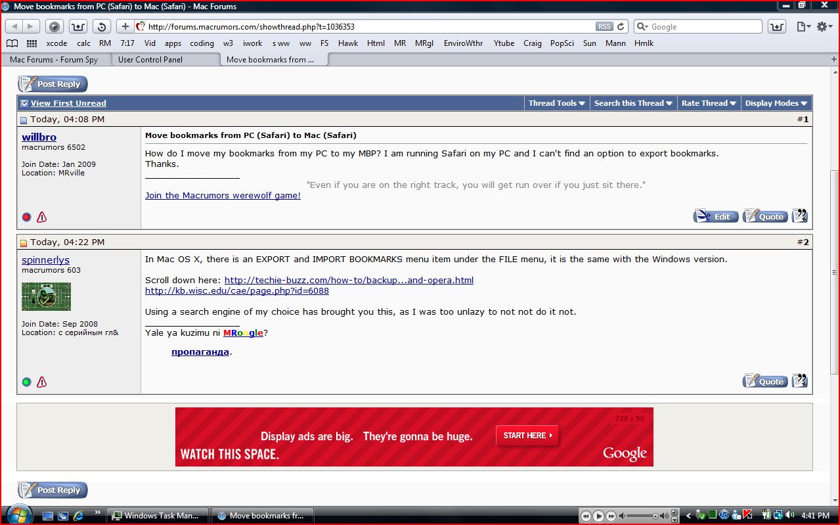Viewport: 840px width, 525px height.
Task: Go back with the Safari back arrow
Action: click(14, 26)
